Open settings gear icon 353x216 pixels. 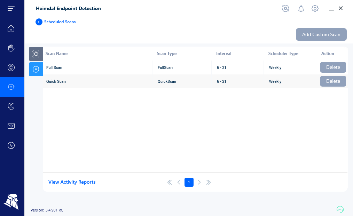coord(315,9)
